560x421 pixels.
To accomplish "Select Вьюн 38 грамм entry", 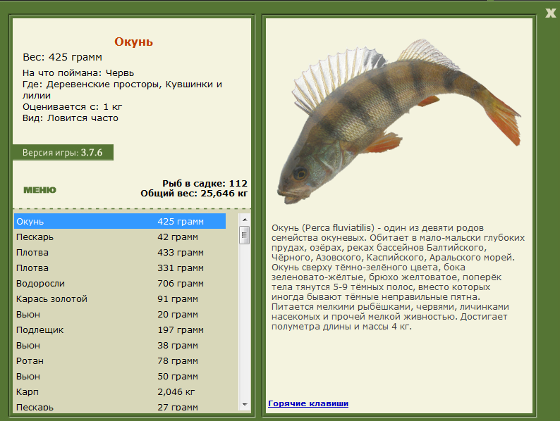I will click(x=120, y=346).
